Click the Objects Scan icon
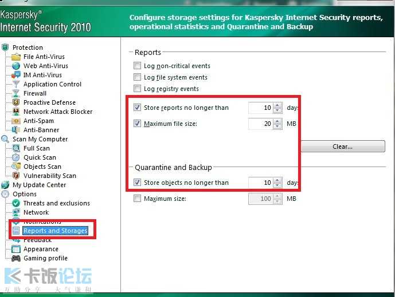 pyautogui.click(x=16, y=167)
